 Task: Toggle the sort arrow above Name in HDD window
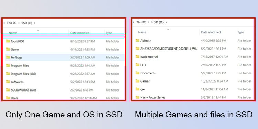point(168,30)
